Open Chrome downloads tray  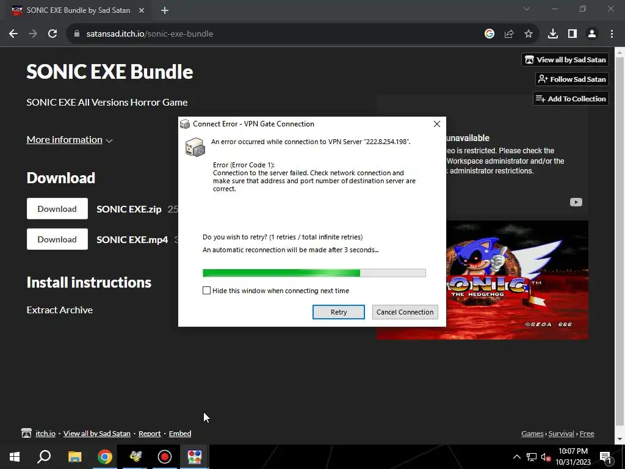coord(553,34)
